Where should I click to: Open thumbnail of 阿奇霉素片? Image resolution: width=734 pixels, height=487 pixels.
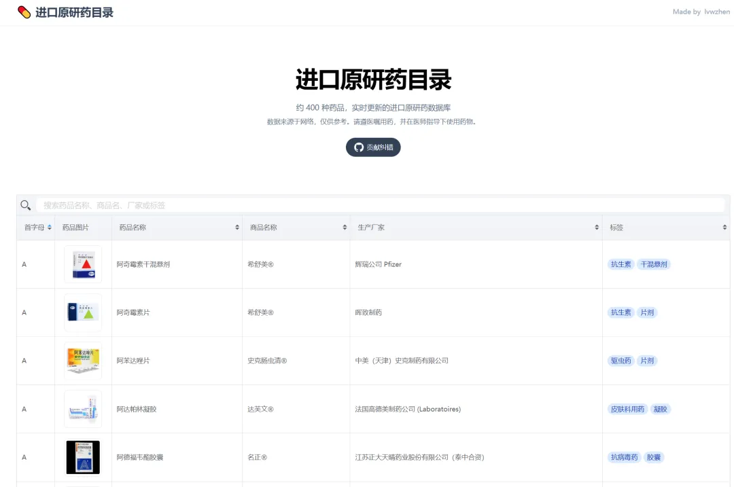tap(83, 312)
